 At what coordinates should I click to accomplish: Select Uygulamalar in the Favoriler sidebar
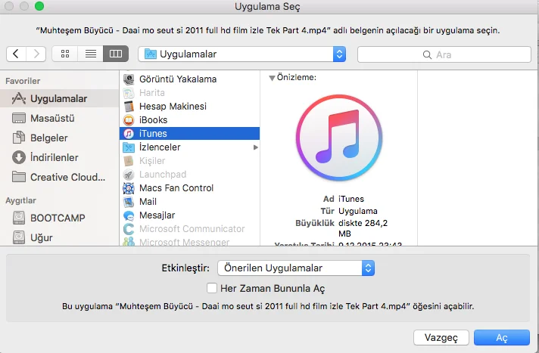59,98
